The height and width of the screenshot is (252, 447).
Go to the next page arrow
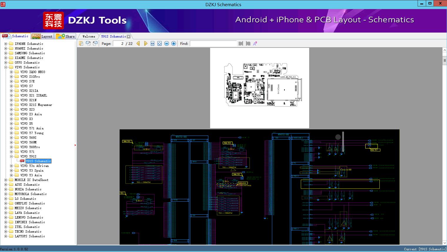tap(145, 43)
